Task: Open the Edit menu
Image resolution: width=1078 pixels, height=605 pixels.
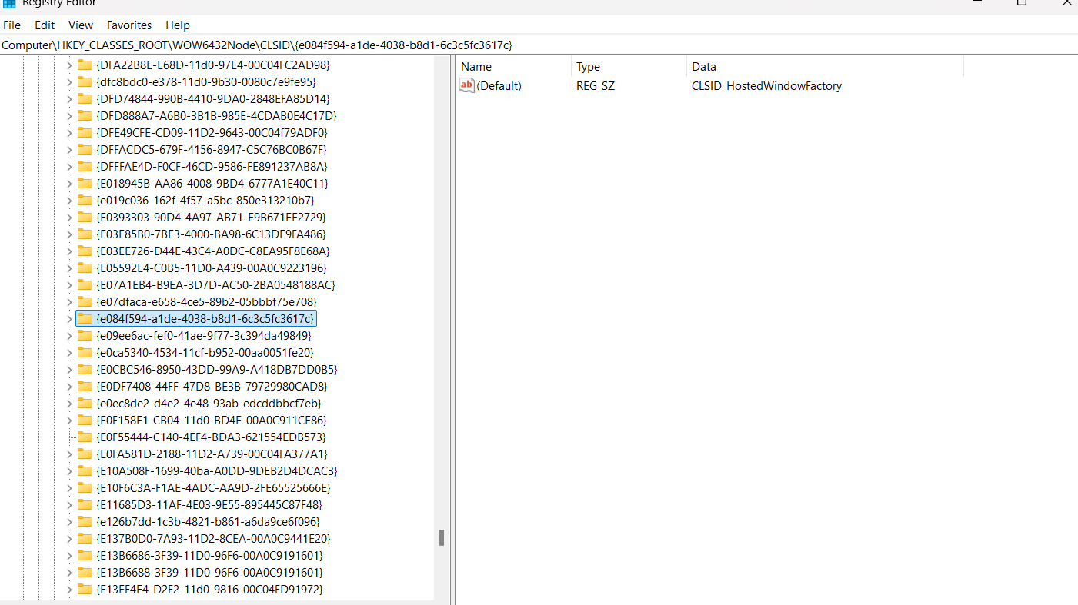Action: click(45, 25)
